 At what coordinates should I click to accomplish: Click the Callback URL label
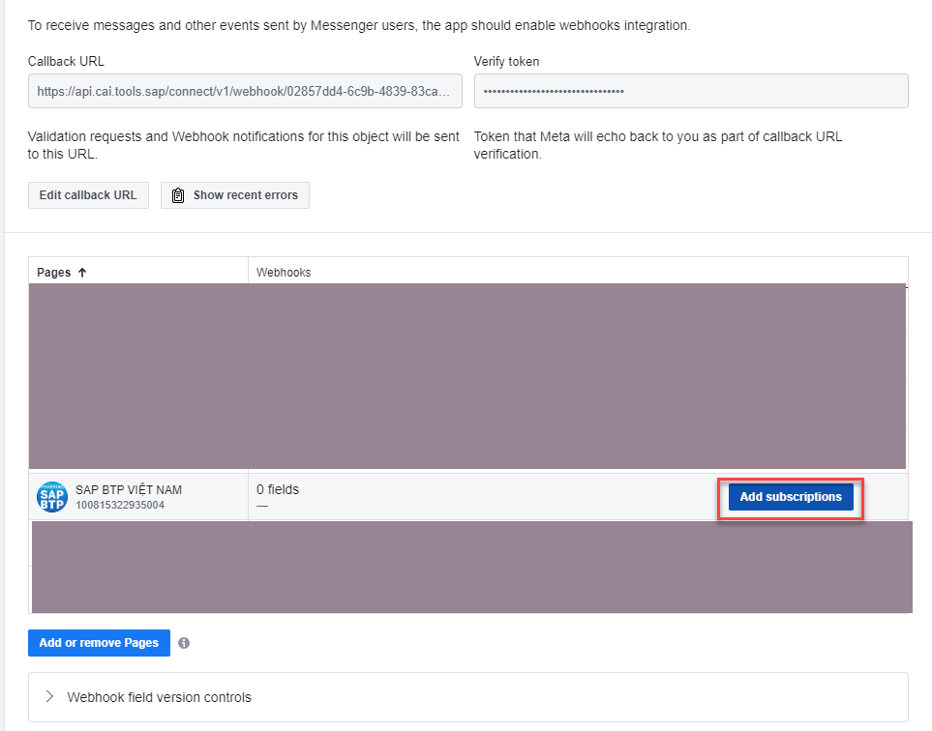[x=66, y=62]
